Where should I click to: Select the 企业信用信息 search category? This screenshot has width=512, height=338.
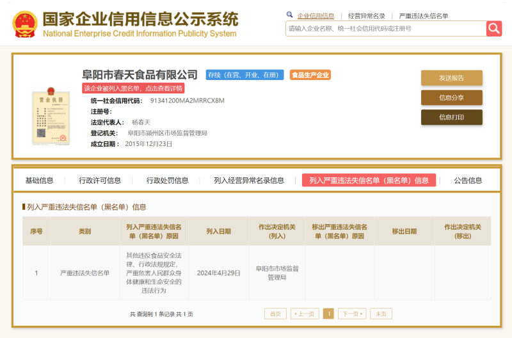(316, 15)
